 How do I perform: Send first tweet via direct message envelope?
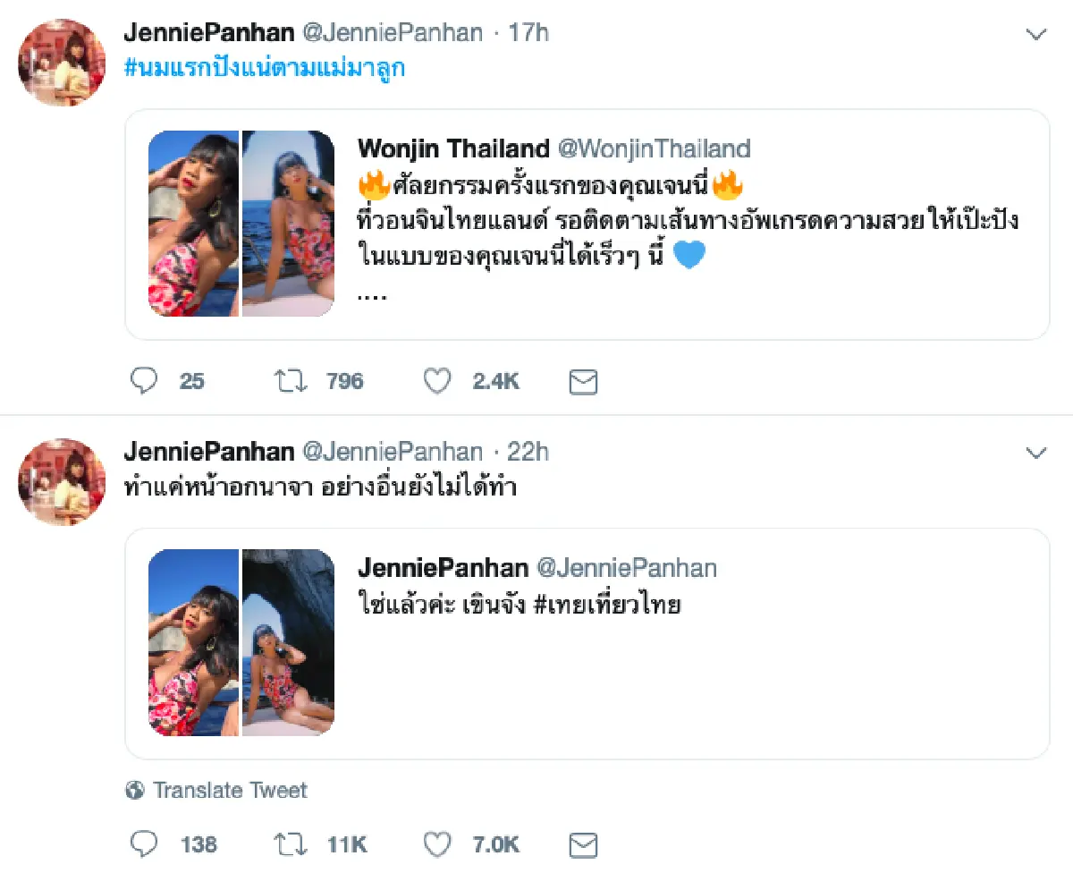click(x=583, y=383)
